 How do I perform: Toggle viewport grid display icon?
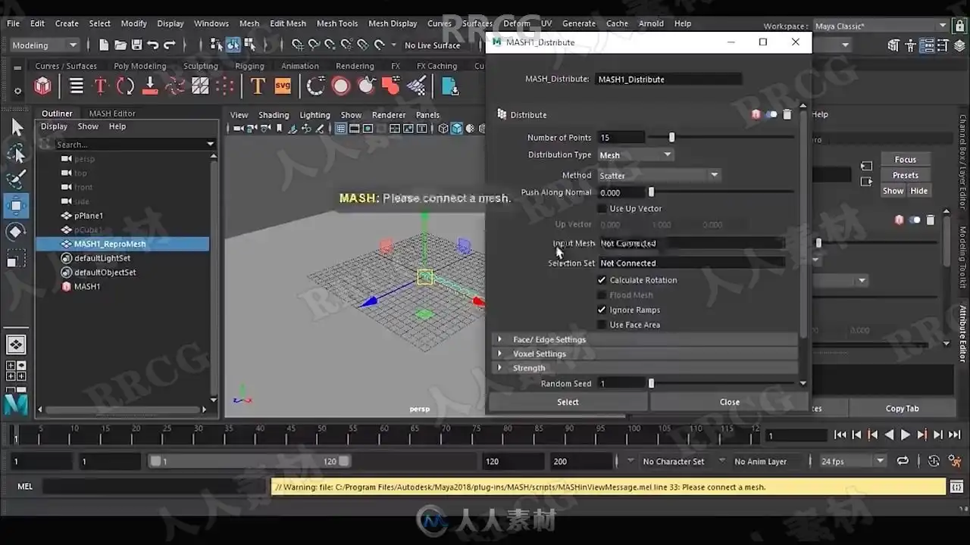341,129
